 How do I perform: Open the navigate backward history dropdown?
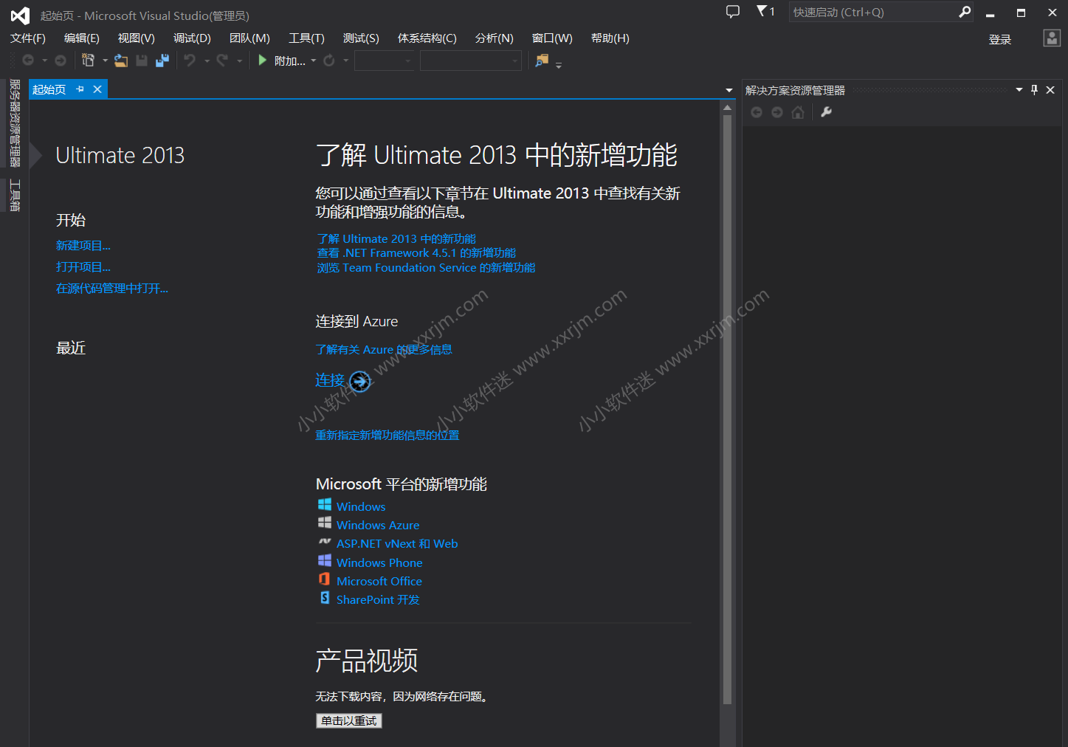point(44,61)
